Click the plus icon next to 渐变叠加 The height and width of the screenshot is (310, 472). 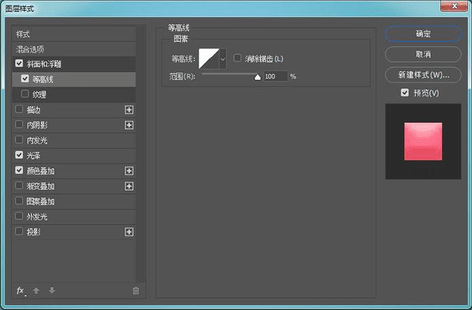click(x=129, y=187)
